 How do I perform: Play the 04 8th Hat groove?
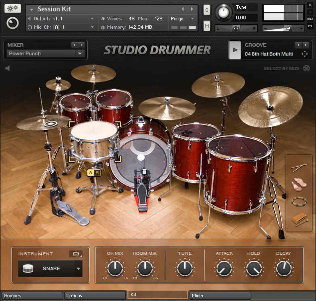pos(235,50)
